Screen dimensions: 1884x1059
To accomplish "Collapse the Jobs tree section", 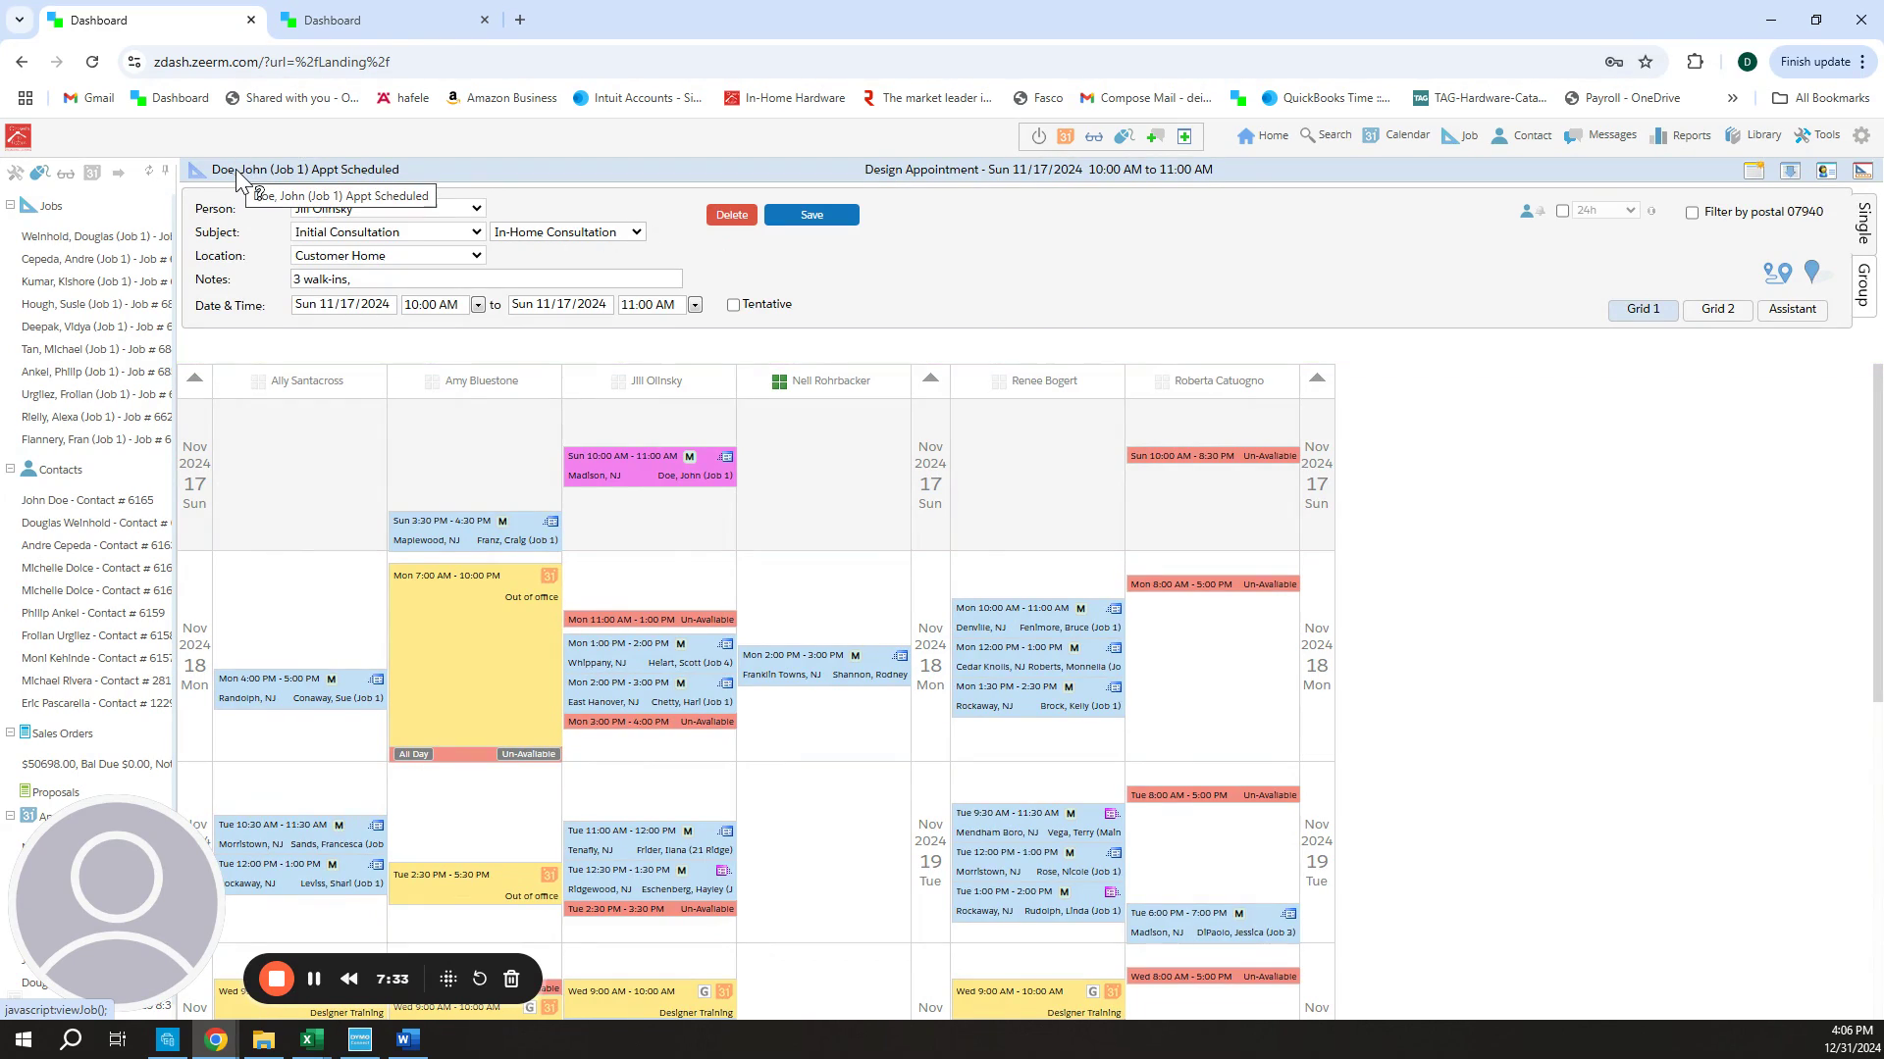I will [11, 205].
